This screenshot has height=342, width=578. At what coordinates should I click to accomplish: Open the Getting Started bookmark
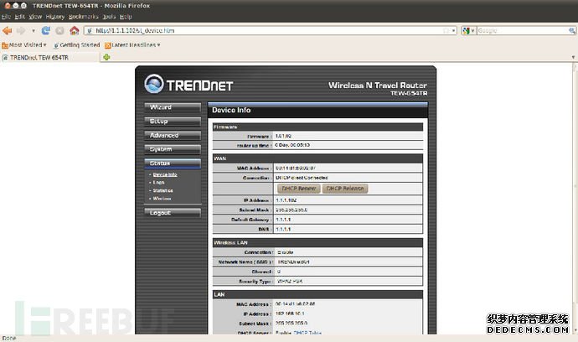tap(77, 45)
